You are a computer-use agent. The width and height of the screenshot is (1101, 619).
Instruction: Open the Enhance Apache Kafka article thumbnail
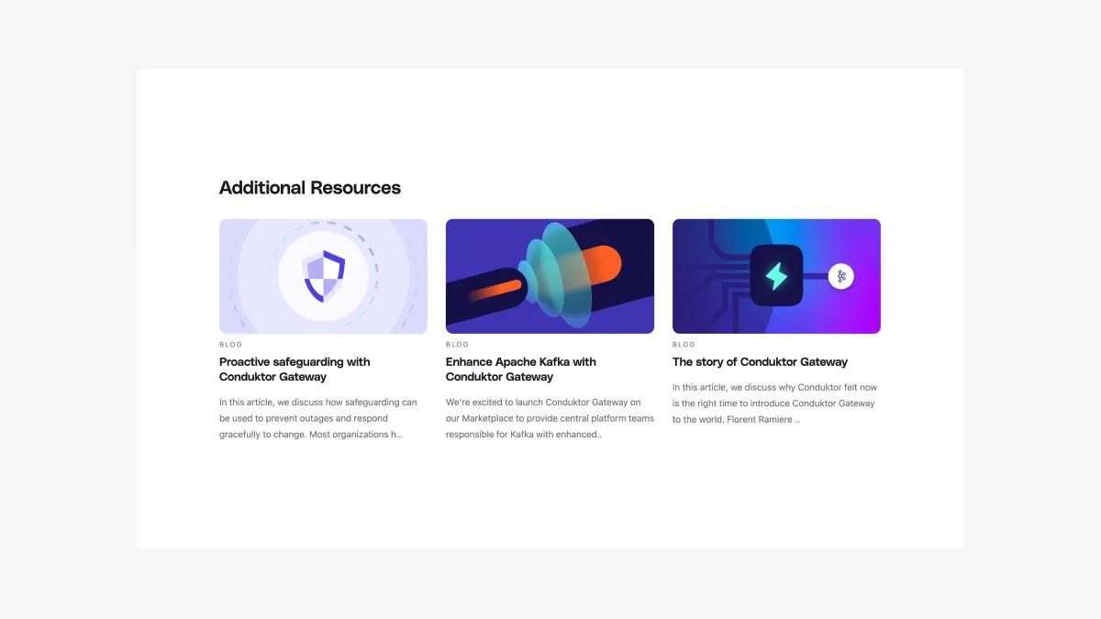click(x=550, y=276)
